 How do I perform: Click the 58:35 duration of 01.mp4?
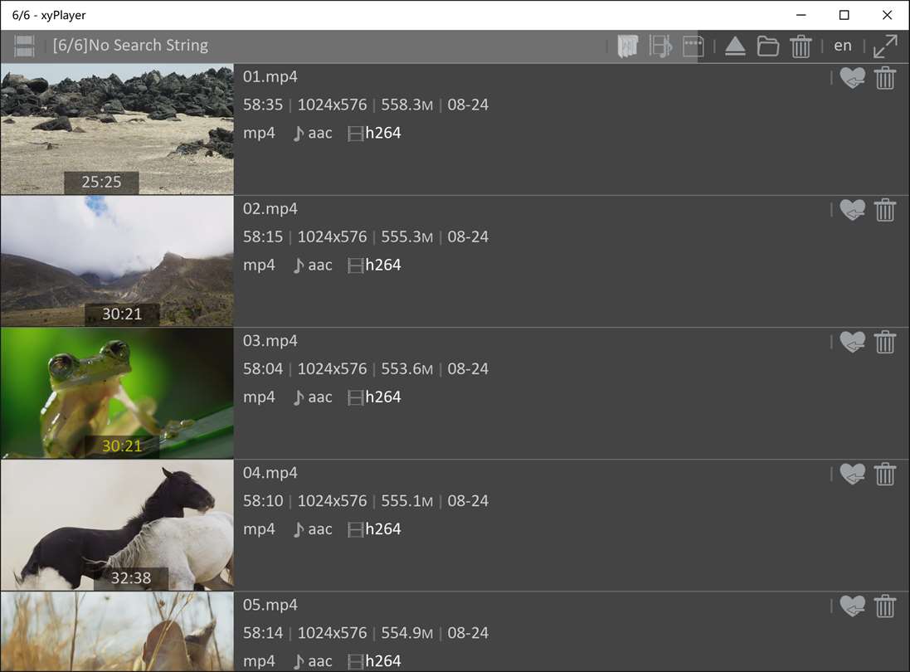pos(263,105)
